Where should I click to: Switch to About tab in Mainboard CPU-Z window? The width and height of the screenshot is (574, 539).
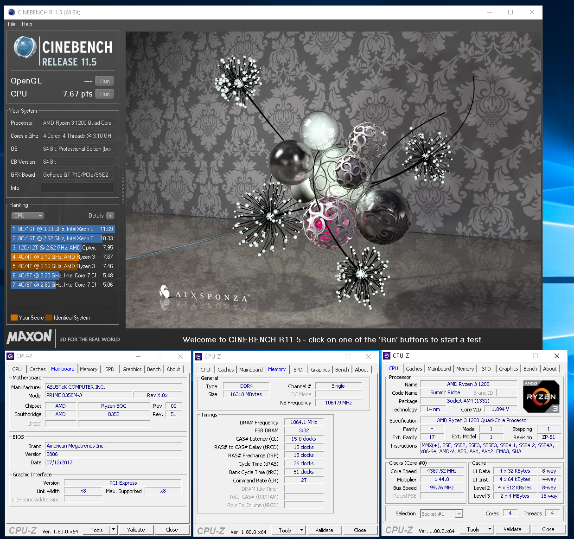point(173,369)
